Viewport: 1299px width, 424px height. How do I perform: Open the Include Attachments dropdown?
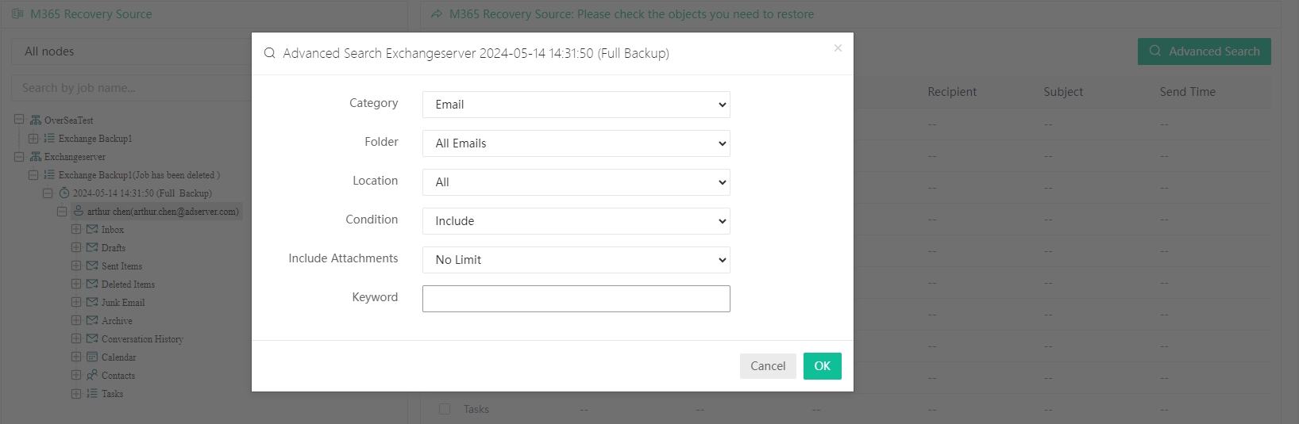576,260
